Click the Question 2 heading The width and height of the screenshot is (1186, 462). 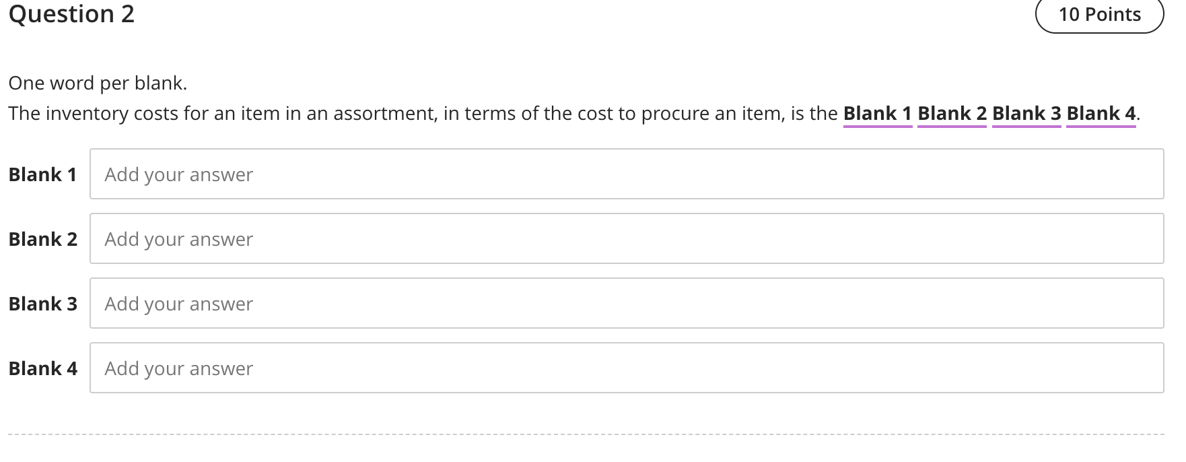click(71, 14)
